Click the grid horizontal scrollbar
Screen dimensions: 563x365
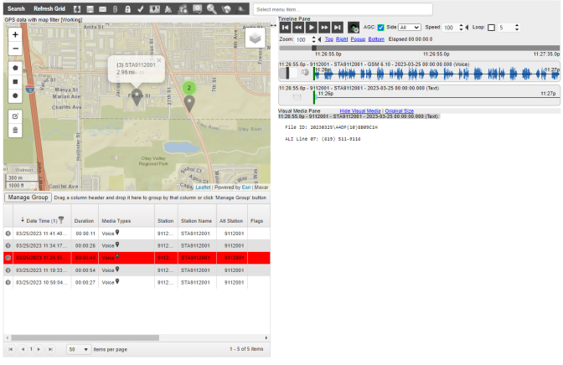(85, 337)
